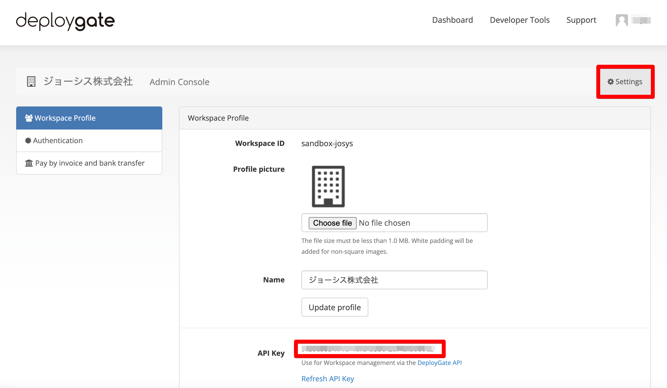The height and width of the screenshot is (388, 667).
Task: Click the Update profile button
Action: (335, 307)
